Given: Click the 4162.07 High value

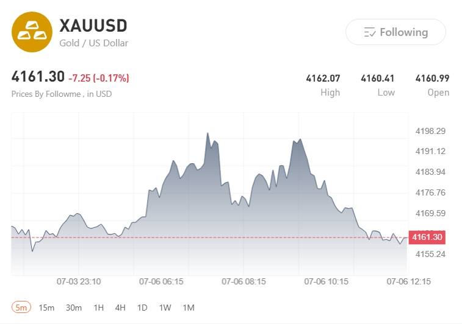Looking at the screenshot, I should click(323, 78).
